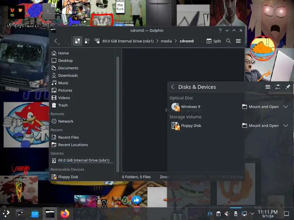This screenshot has height=220, width=294.
Task: Open System Settings from taskbar
Action: click(x=20, y=213)
